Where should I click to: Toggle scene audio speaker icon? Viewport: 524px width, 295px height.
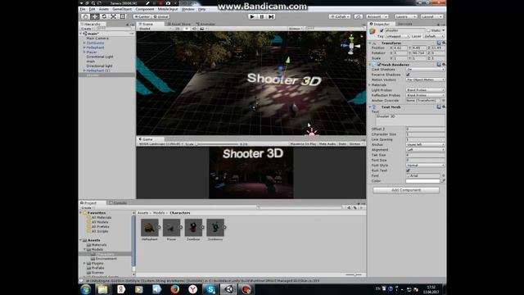[194, 29]
